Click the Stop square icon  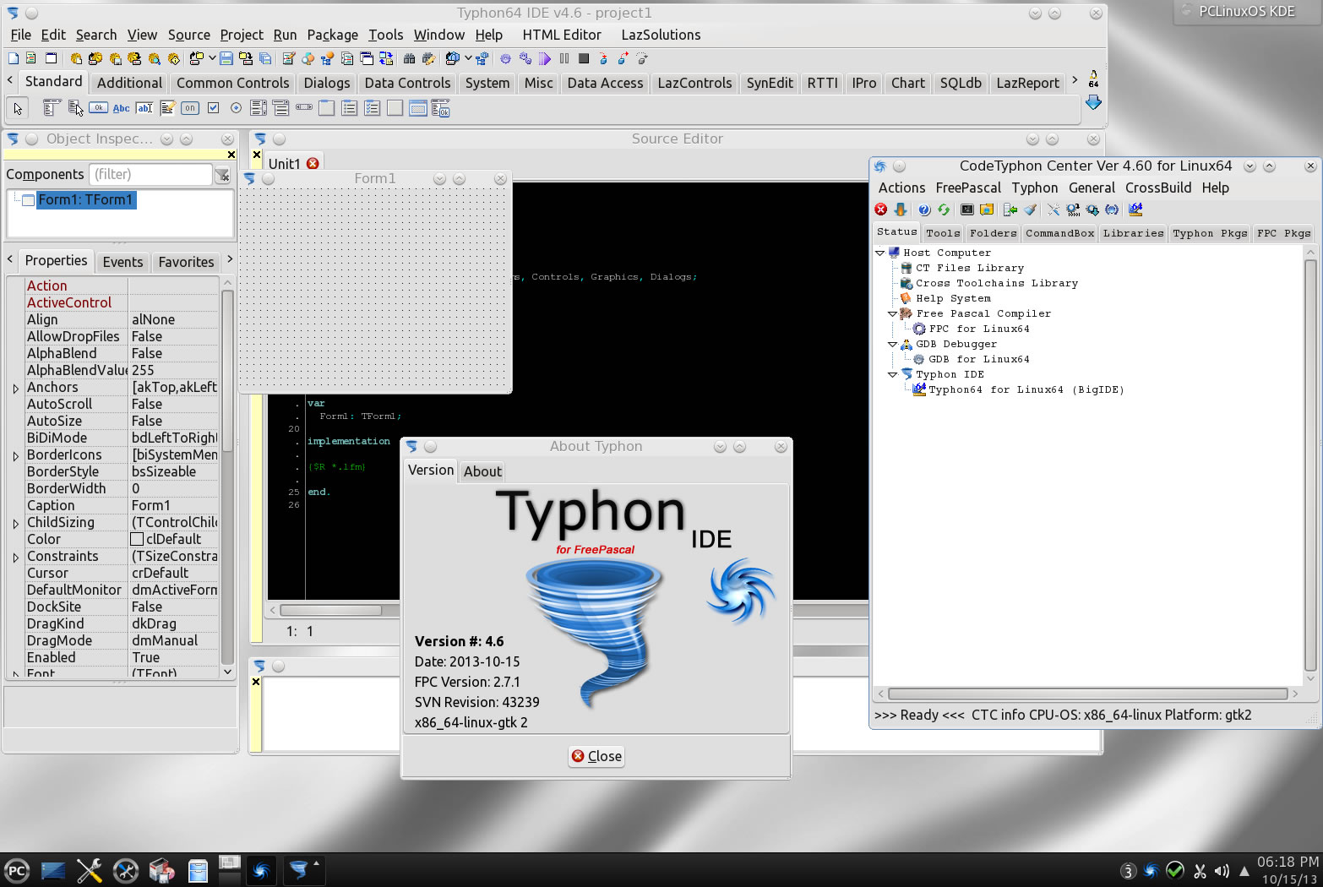(x=584, y=58)
